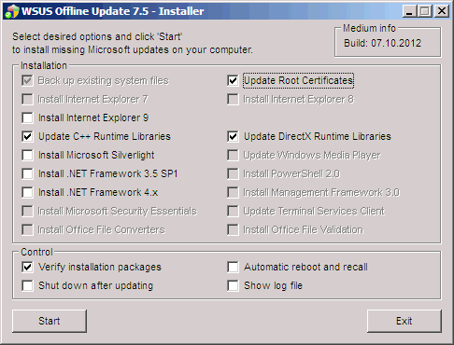Click the disabled Install Internet Explorer 7 checkbox
This screenshot has height=345, width=454.
(27, 100)
